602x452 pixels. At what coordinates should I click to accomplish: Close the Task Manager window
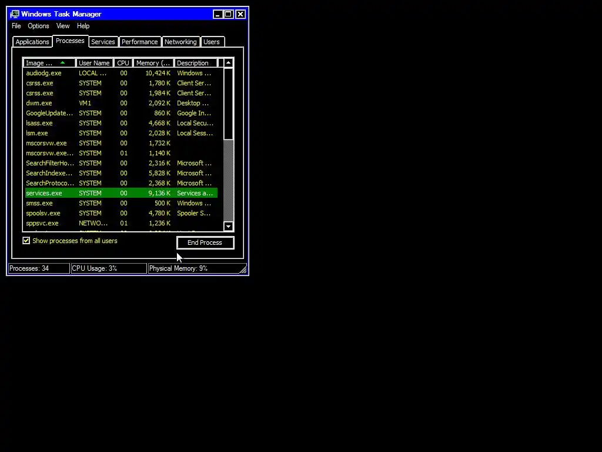[x=240, y=14]
